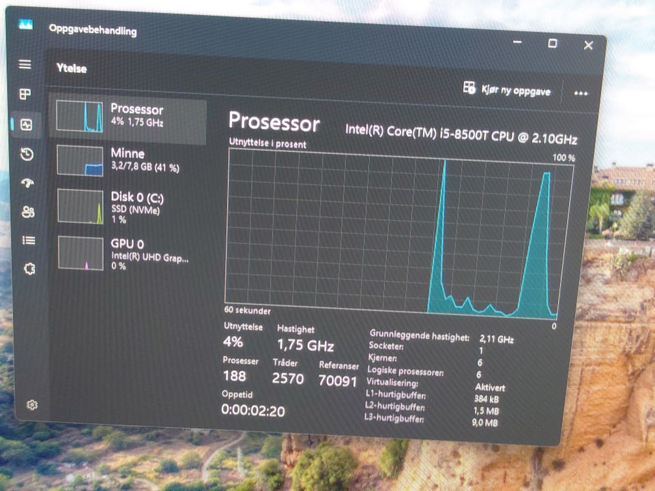
Task: Select GPU 0 performance entry
Action: [128, 254]
